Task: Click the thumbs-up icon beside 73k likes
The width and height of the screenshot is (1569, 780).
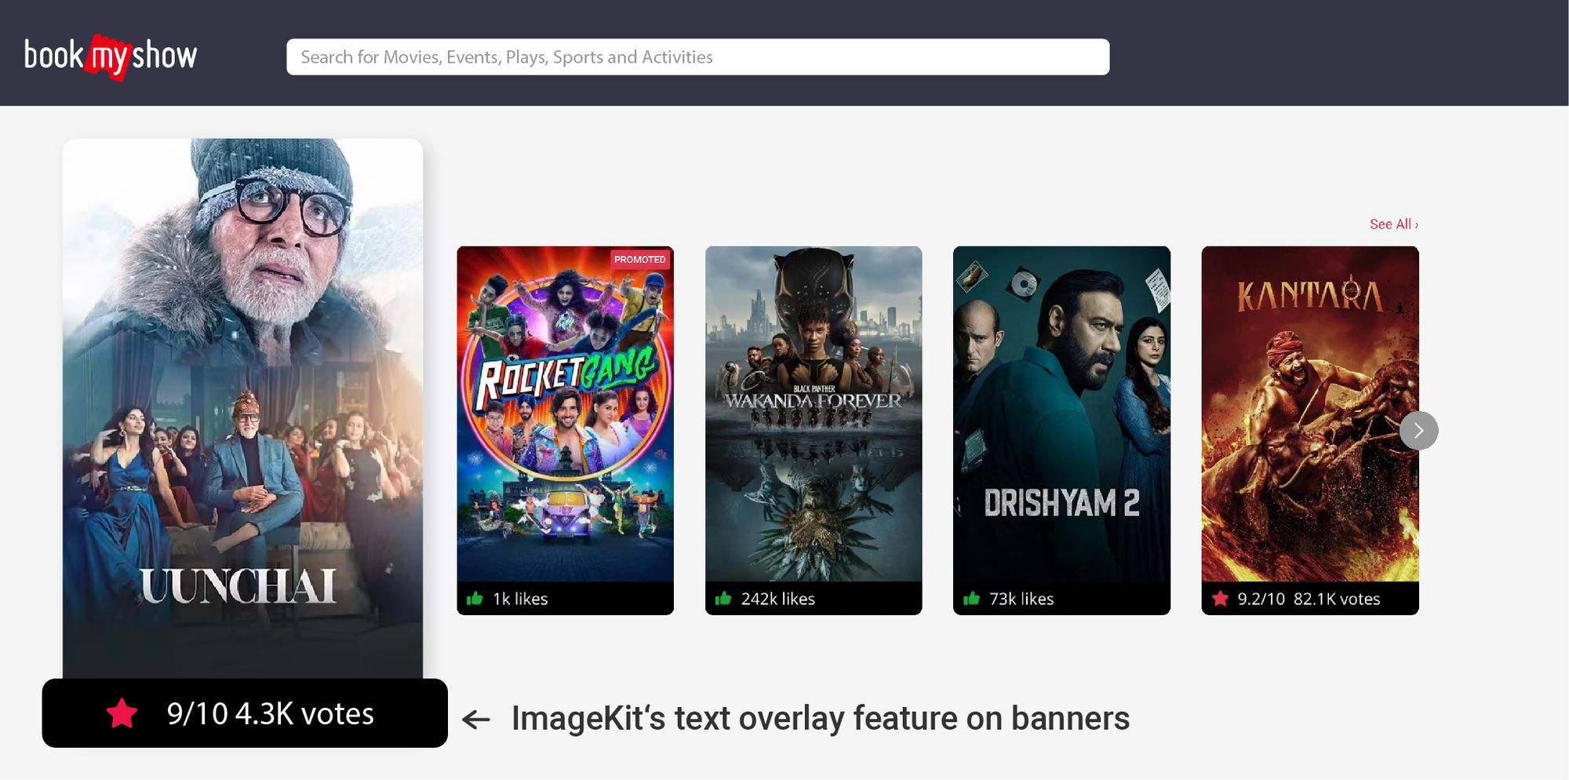Action: tap(971, 599)
